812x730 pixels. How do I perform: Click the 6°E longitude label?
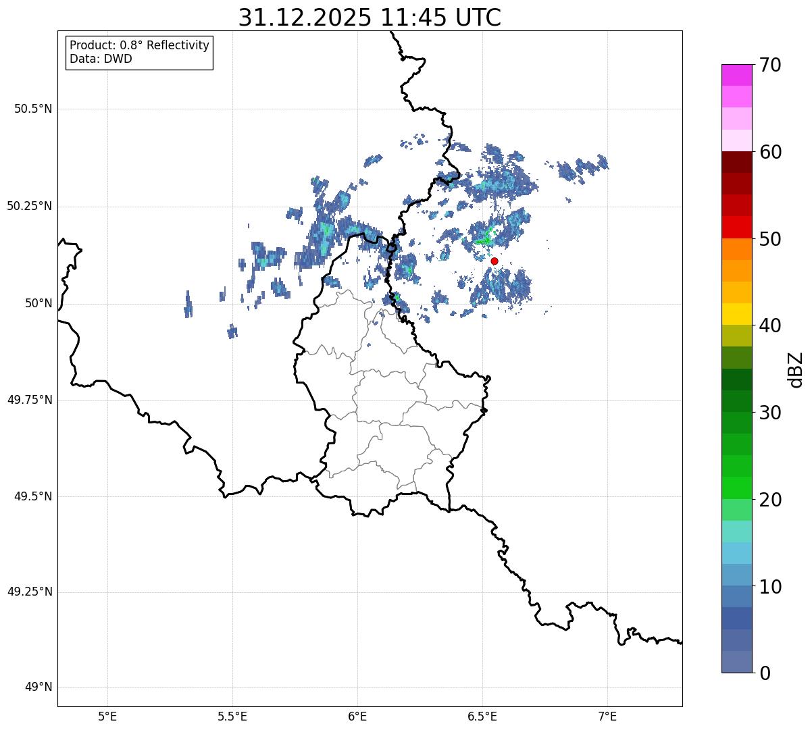357,716
